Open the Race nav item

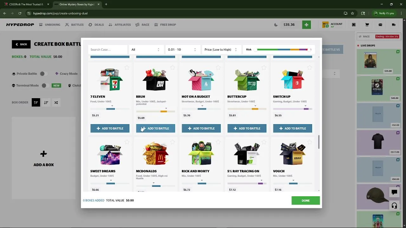pyautogui.click(x=142, y=25)
